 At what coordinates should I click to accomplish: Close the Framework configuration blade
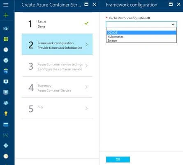pos(178,5)
